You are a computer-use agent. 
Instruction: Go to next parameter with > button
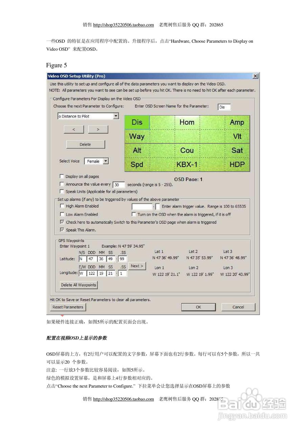pyautogui.click(x=98, y=130)
